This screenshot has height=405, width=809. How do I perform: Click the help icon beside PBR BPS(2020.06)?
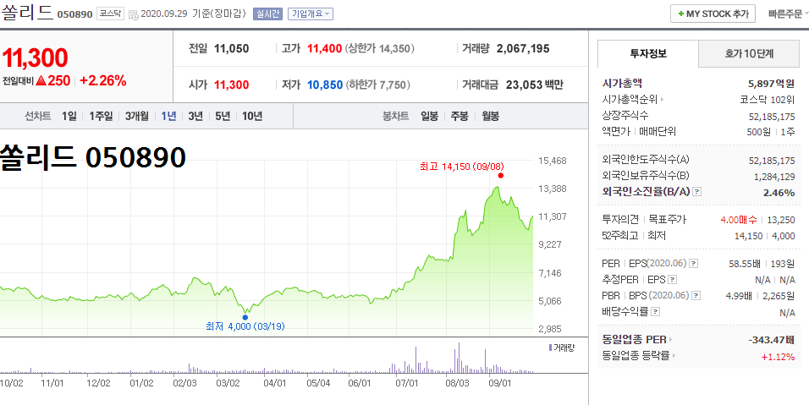[x=696, y=296]
